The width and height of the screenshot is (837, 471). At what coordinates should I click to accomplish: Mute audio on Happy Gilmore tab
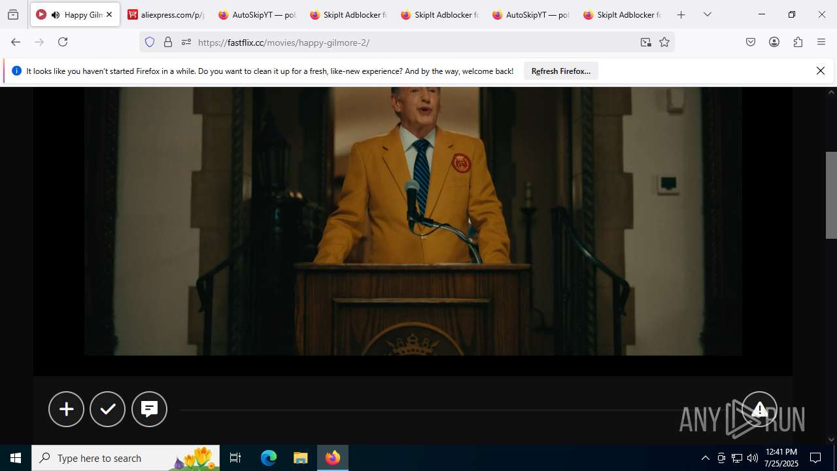[56, 14]
